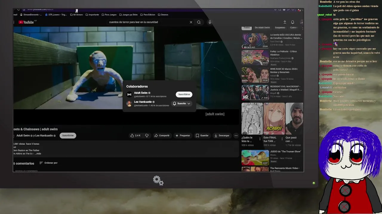Click the magnifying glass search button

pos(199,22)
